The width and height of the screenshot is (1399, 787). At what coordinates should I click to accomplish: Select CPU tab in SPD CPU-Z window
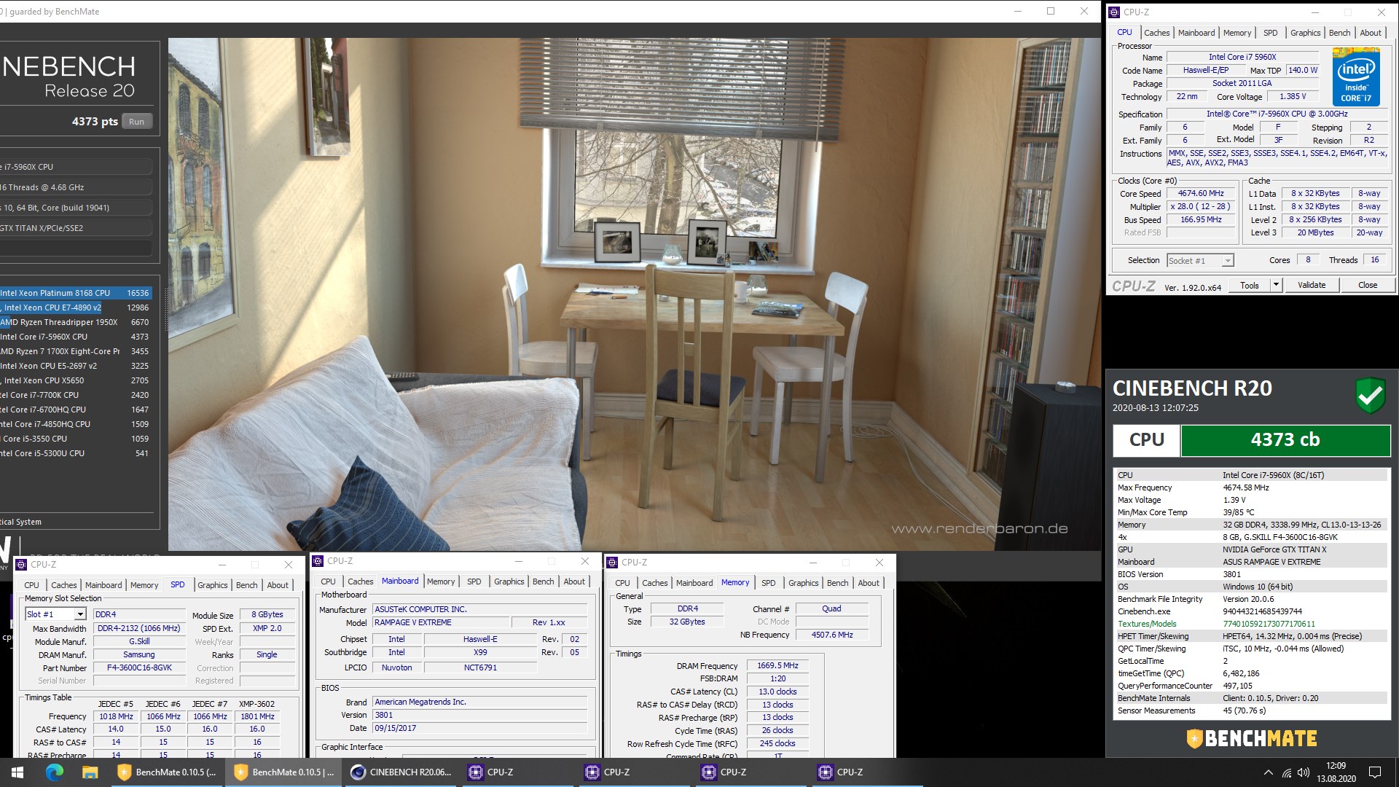(31, 585)
